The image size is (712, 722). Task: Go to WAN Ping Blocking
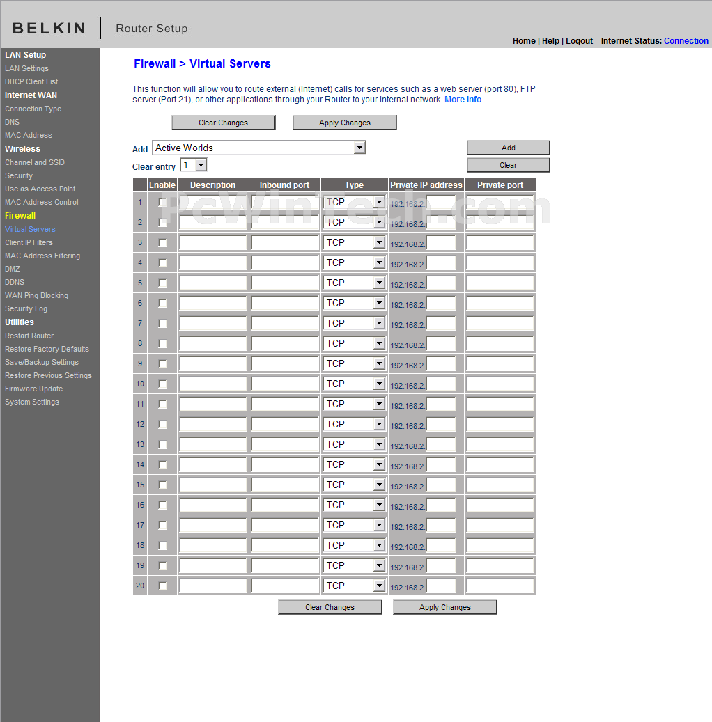click(36, 296)
